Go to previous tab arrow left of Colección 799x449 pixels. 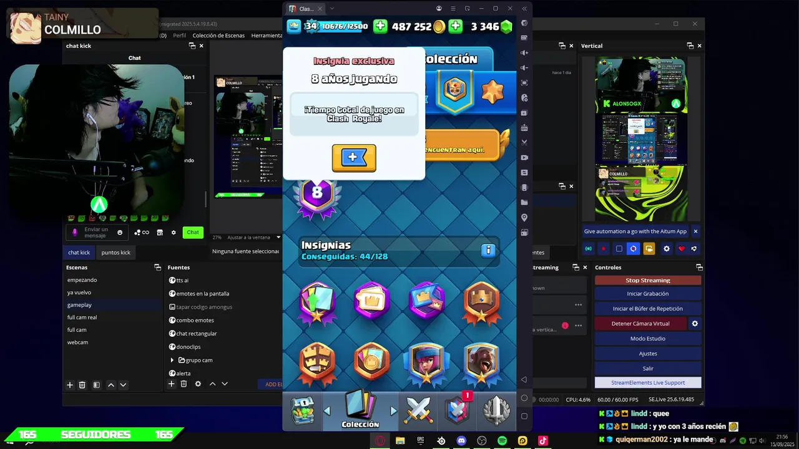coord(326,410)
